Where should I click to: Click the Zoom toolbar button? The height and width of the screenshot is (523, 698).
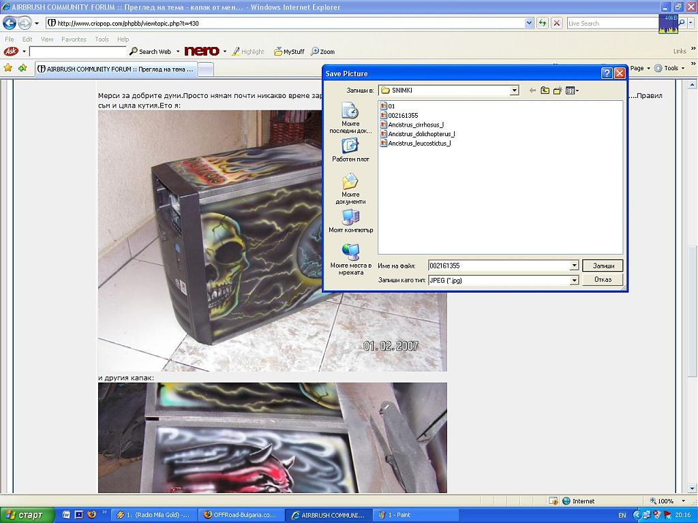[x=322, y=52]
